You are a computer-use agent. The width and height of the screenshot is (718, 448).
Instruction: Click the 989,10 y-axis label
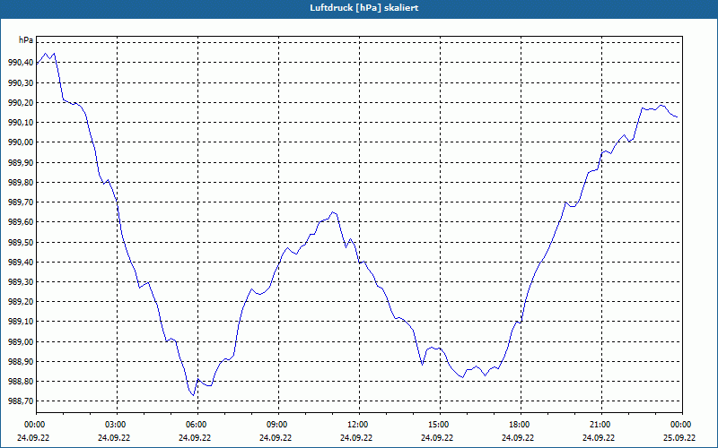pos(21,322)
